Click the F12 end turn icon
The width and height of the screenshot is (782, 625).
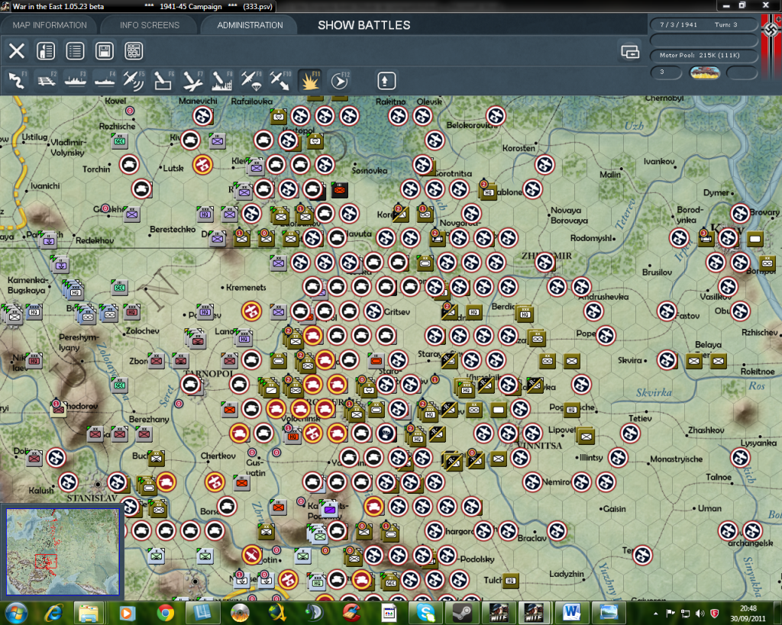pyautogui.click(x=339, y=81)
